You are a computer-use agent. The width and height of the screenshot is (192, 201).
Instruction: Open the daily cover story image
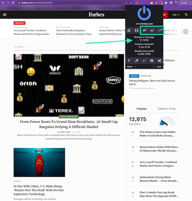point(69,85)
